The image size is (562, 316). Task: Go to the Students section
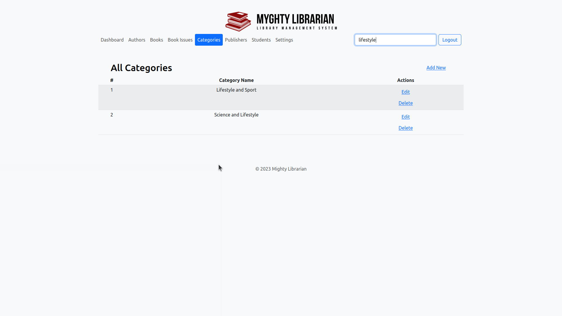[261, 40]
